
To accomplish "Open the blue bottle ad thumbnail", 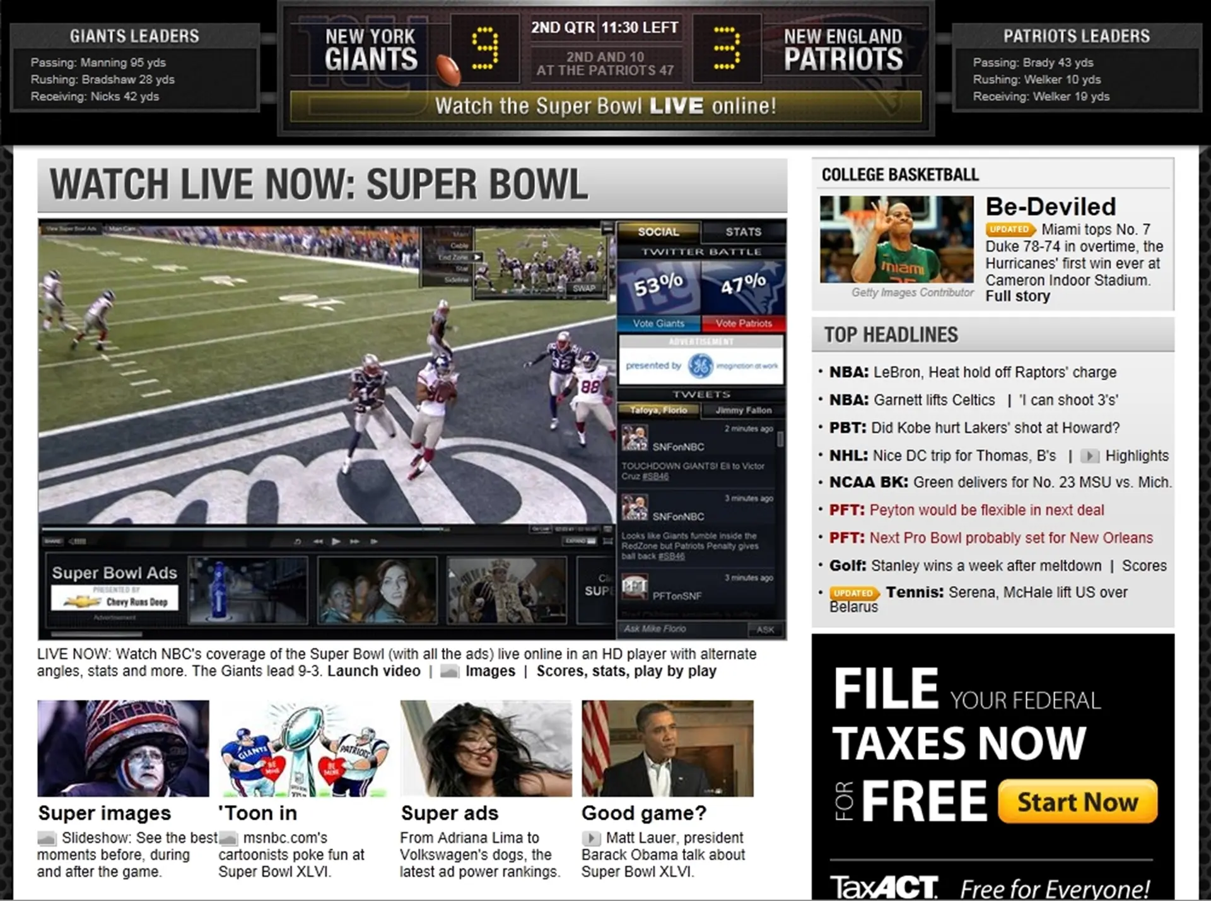I will (249, 590).
